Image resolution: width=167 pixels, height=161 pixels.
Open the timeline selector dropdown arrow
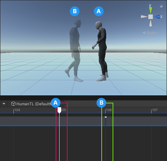[4, 104]
